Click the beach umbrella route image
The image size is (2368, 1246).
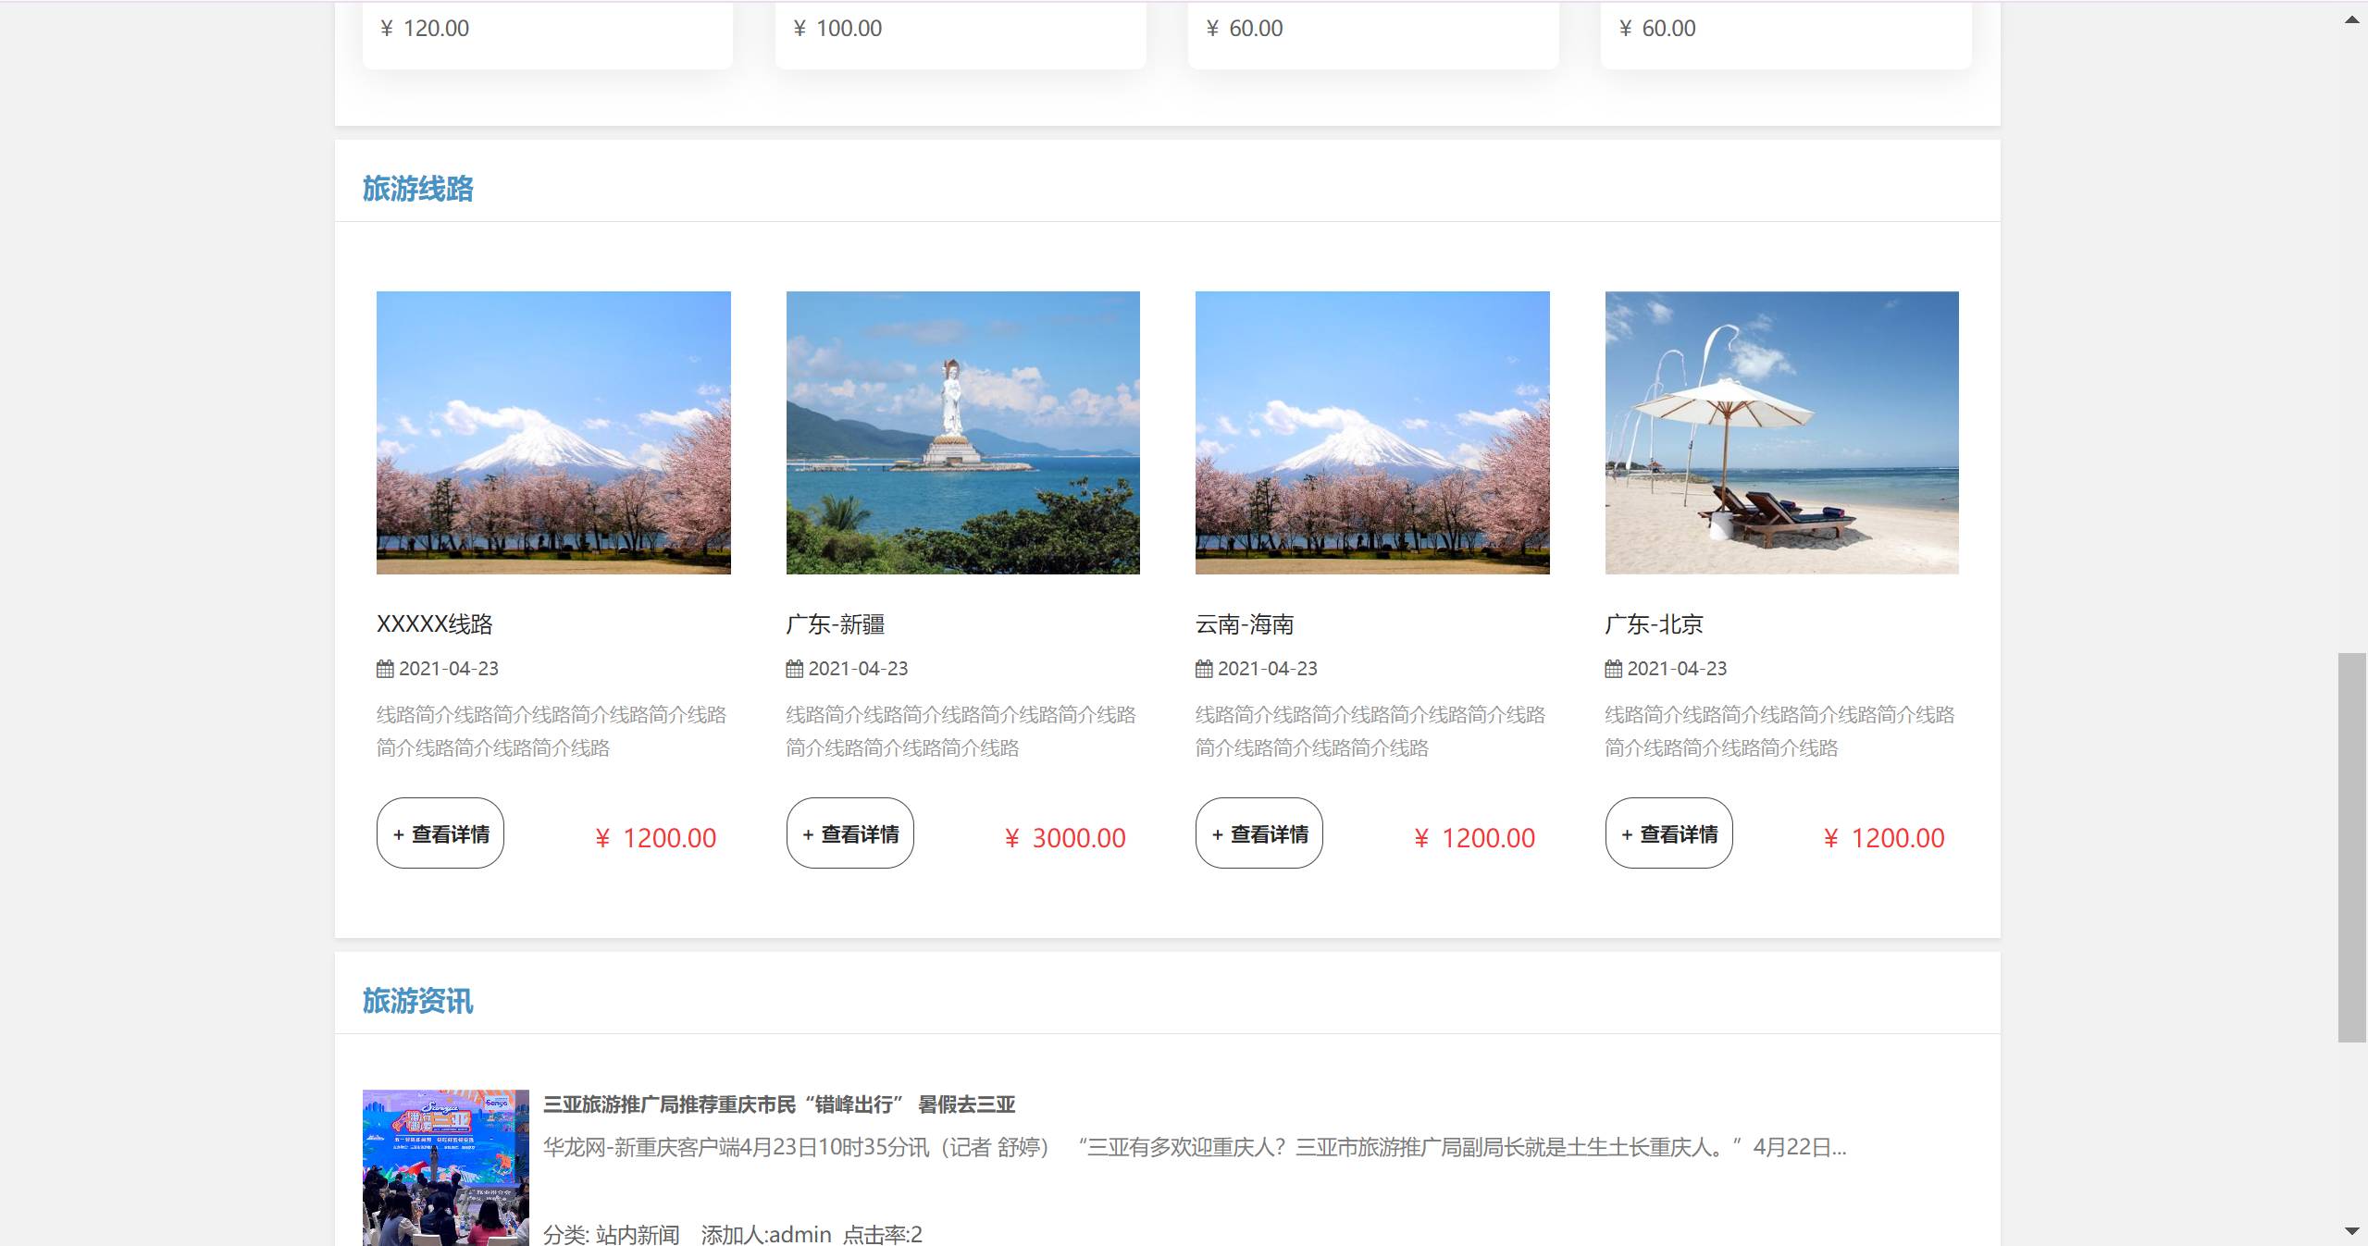click(x=1781, y=432)
